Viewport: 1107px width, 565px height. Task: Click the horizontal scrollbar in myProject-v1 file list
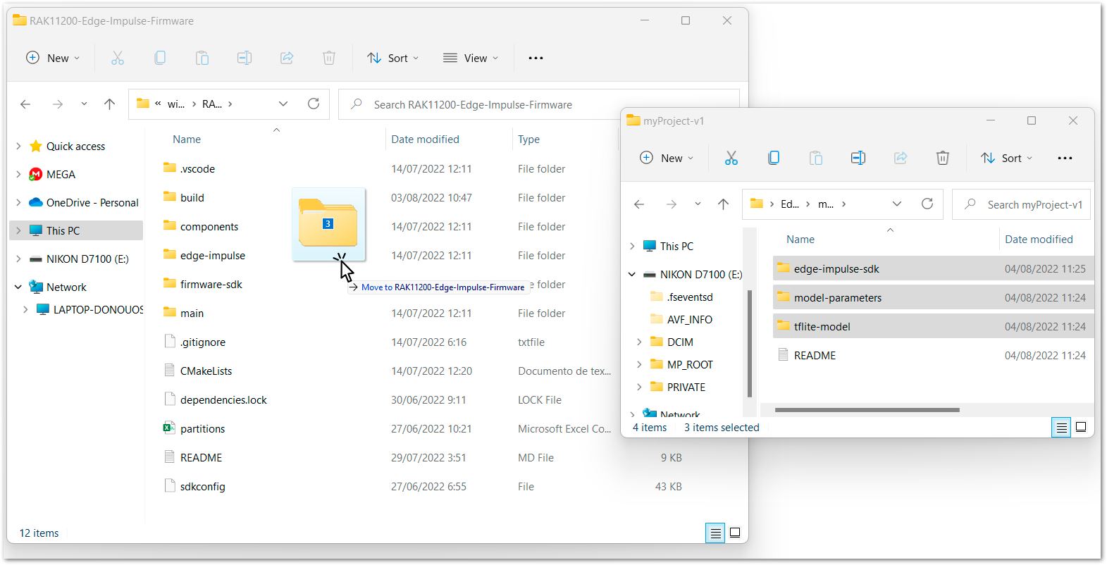[867, 410]
